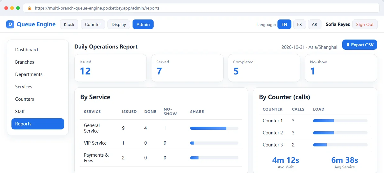Screen dimensions: 384x173
Task: Click the Counter 2 row label
Action: [x=273, y=133]
